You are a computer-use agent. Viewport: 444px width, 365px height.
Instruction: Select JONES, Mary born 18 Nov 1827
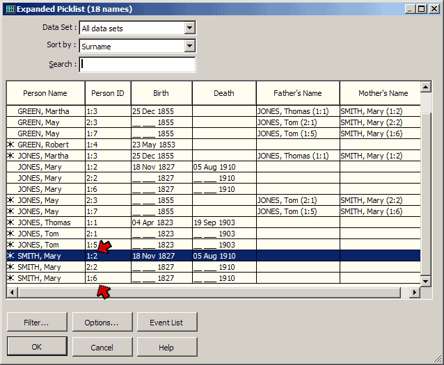point(214,167)
